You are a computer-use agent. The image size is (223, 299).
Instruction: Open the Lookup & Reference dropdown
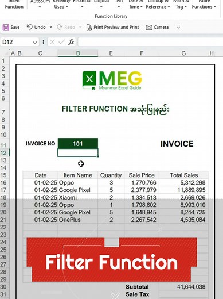158,4
